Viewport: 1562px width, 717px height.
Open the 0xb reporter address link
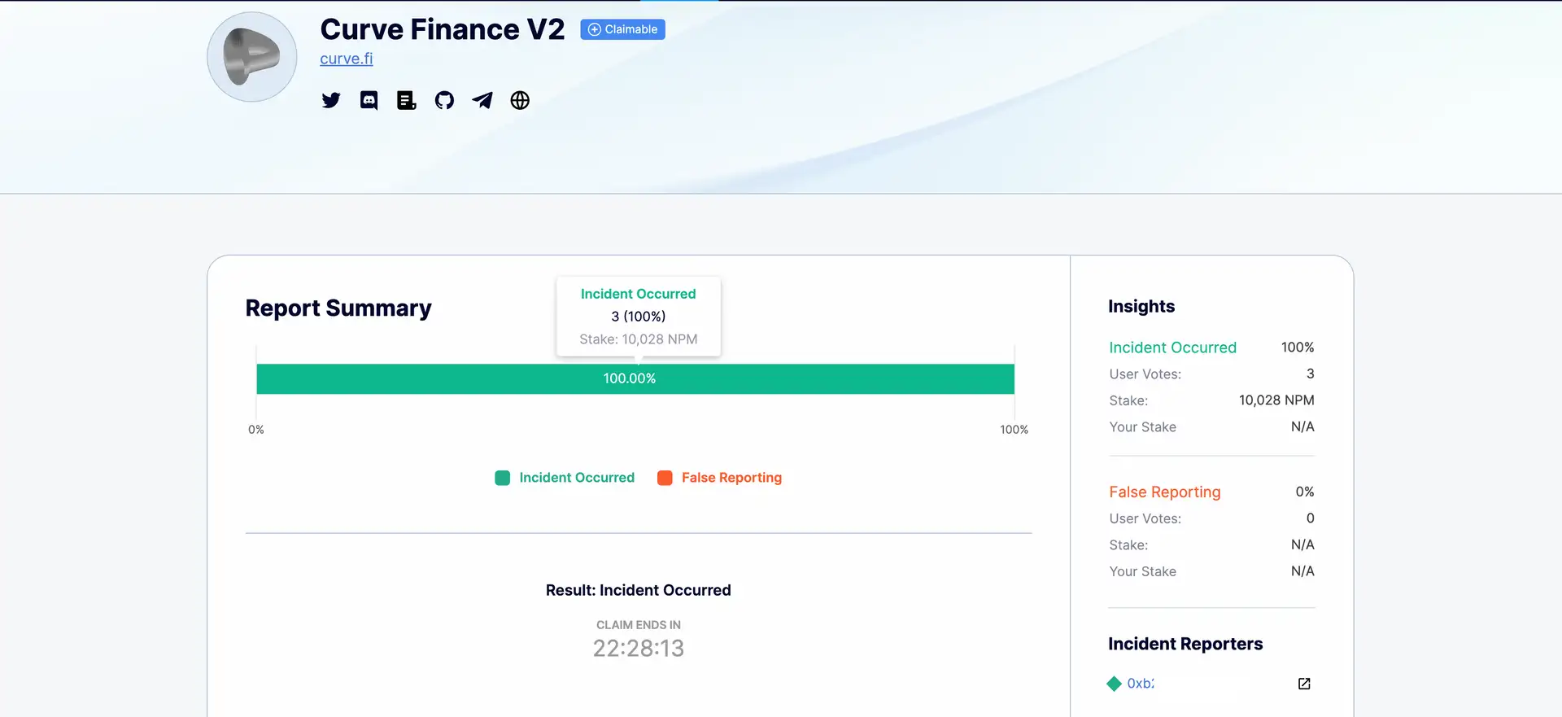click(1140, 684)
